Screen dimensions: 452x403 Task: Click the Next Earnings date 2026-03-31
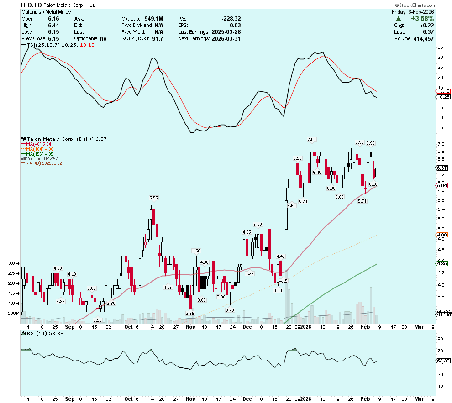point(226,39)
